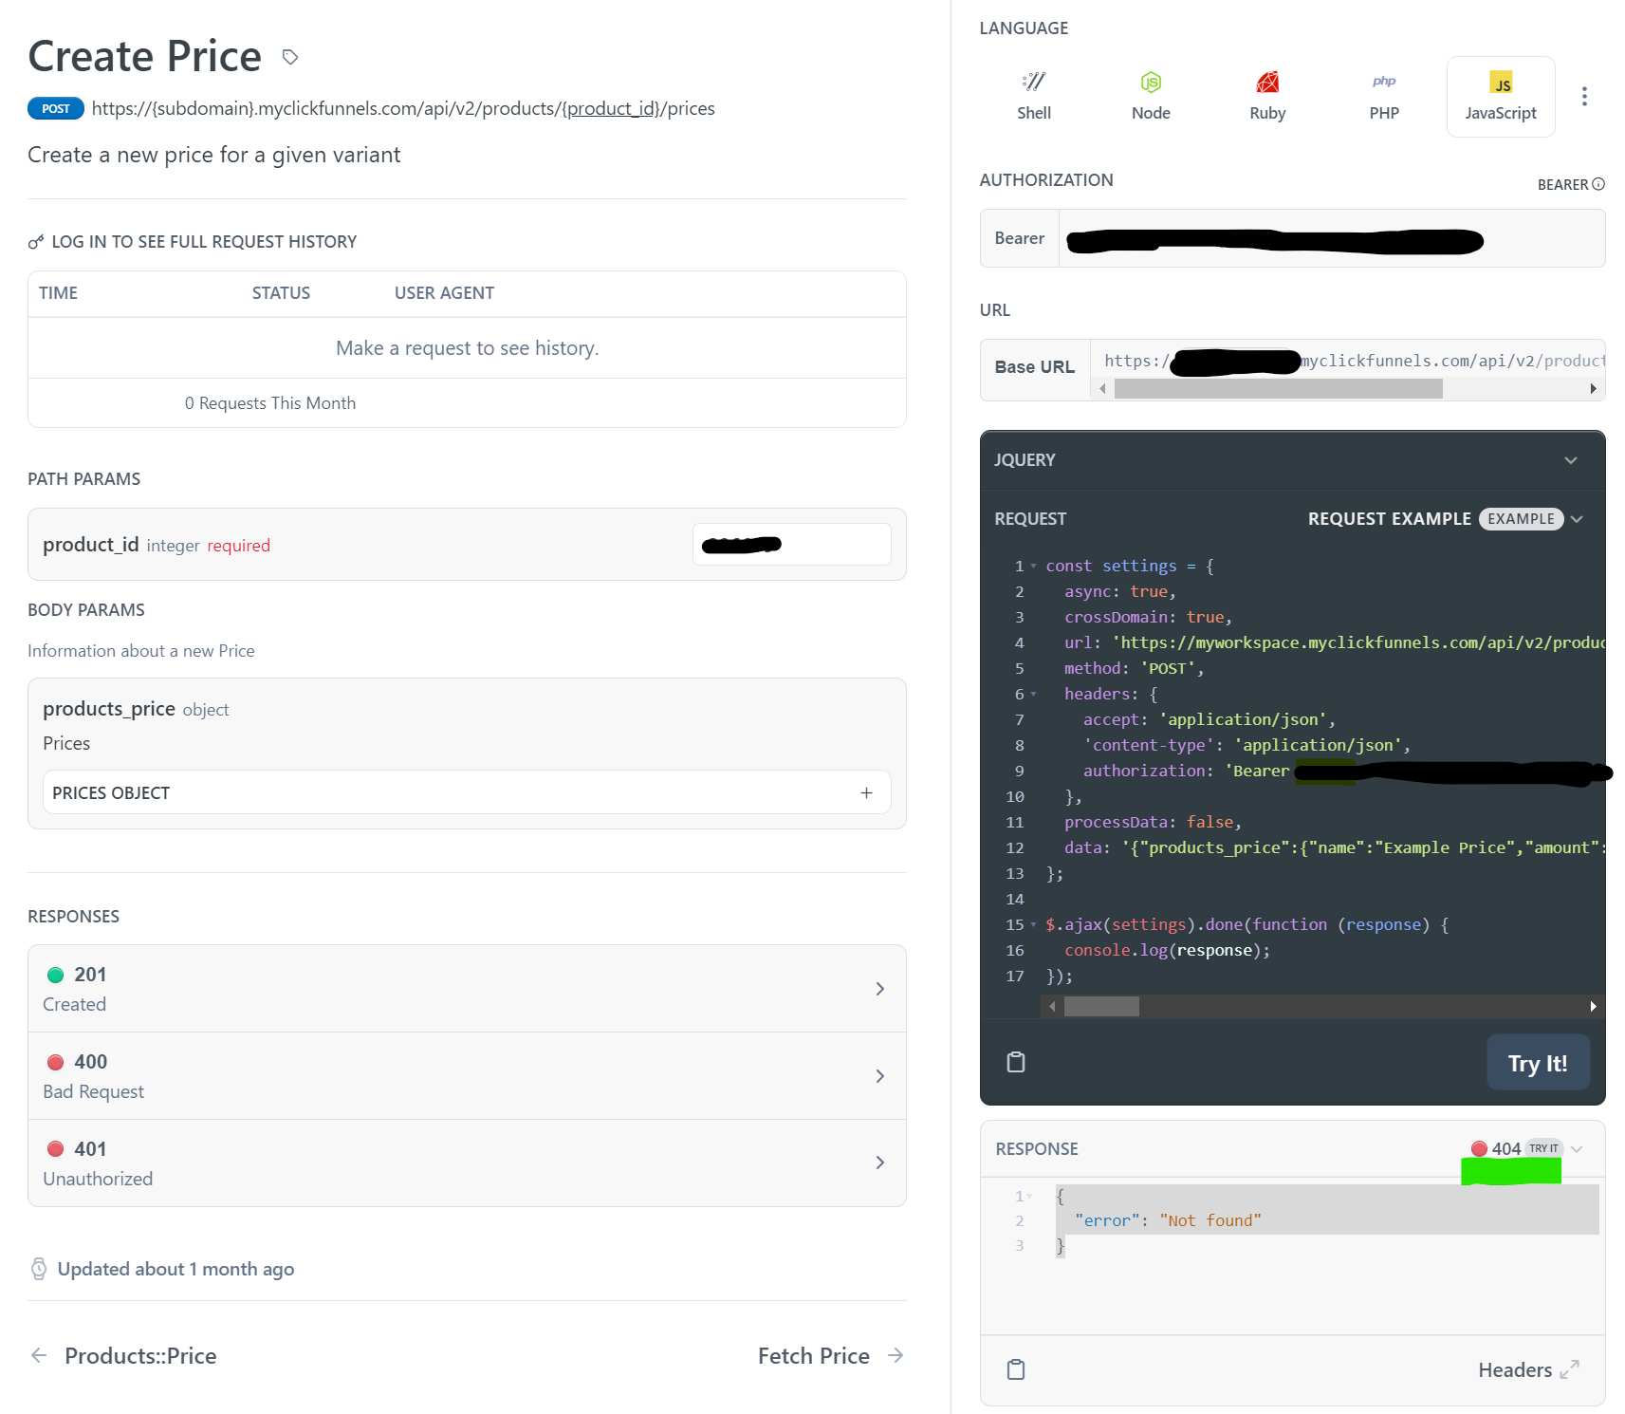The width and height of the screenshot is (1625, 1414).
Task: Expand the PRICES OBJECT section
Action: [x=467, y=792]
